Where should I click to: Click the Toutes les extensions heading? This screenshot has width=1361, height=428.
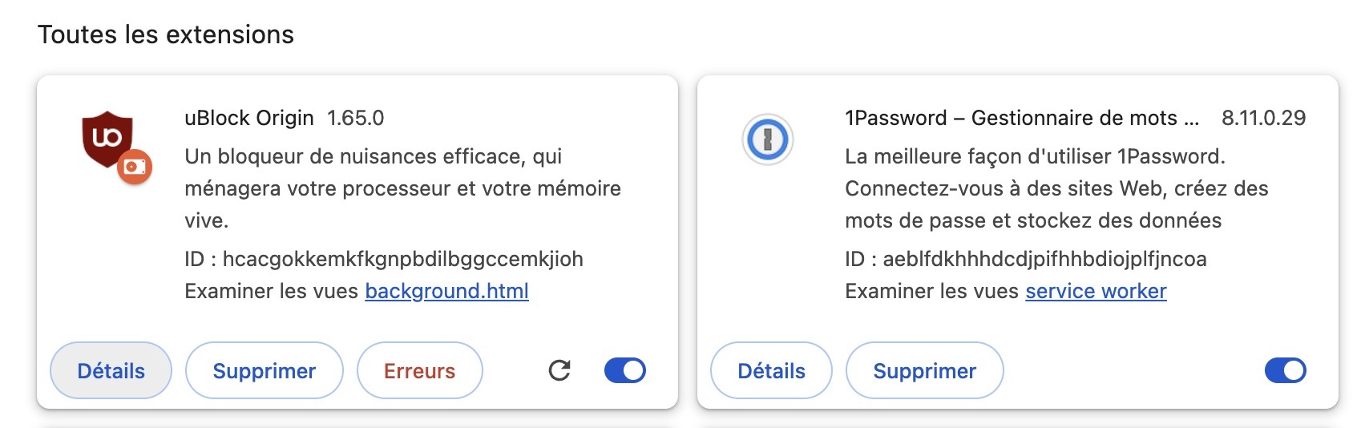tap(166, 34)
